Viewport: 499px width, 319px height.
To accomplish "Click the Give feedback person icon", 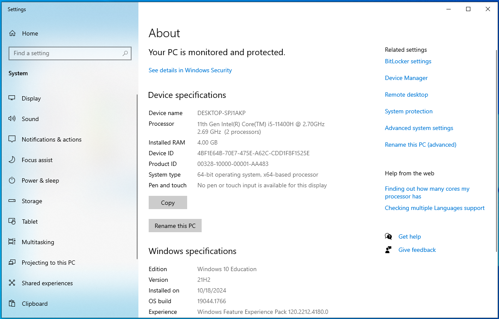I will pos(388,250).
